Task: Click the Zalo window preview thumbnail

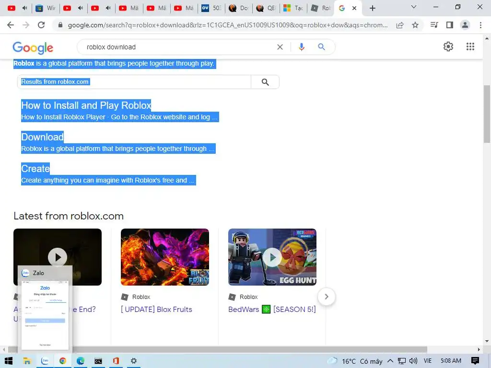Action: tap(45, 315)
